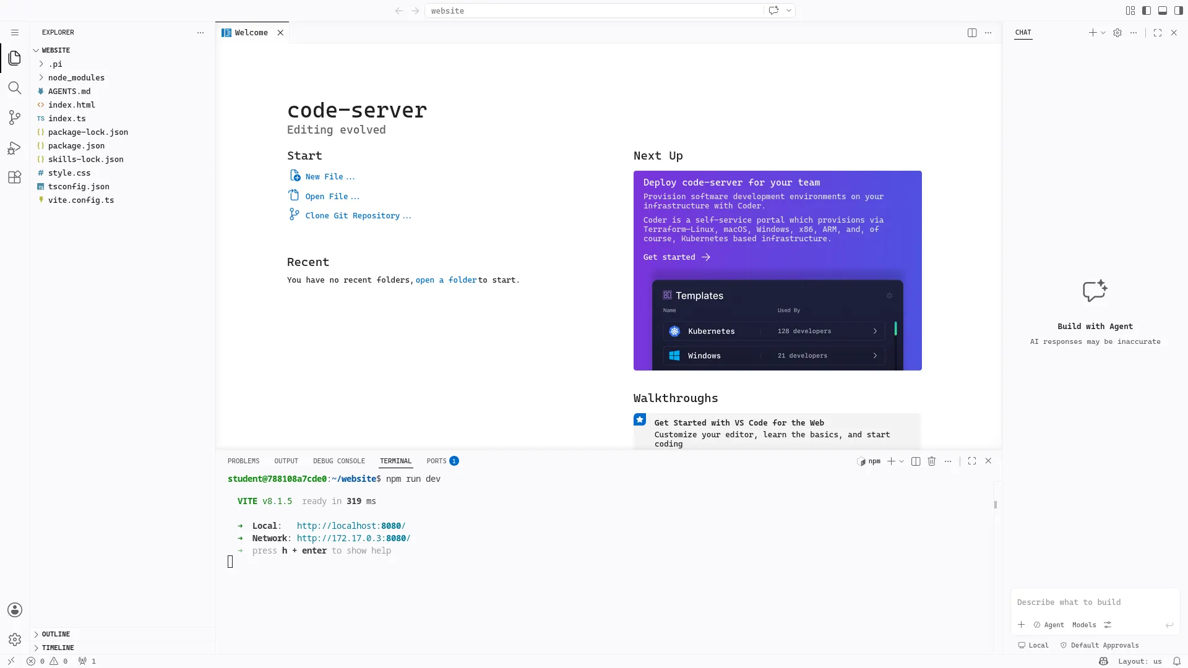1188x668 pixels.
Task: Open Run and Debug view
Action: click(x=15, y=148)
